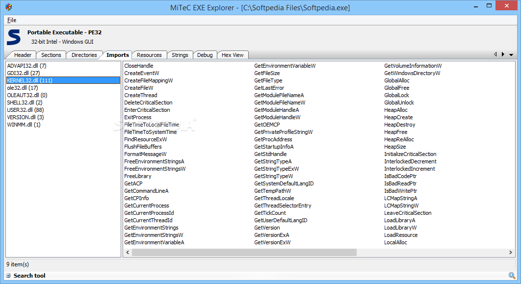This screenshot has width=521, height=284.
Task: Select the IsBadReadPtr function
Action: pyautogui.click(x=400, y=183)
